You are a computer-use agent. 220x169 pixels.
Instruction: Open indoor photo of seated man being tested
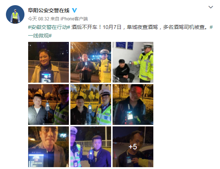point(133,62)
